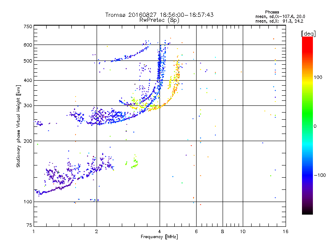
Task: Click the y-axis tick label "300"
Action: [x=28, y=106]
